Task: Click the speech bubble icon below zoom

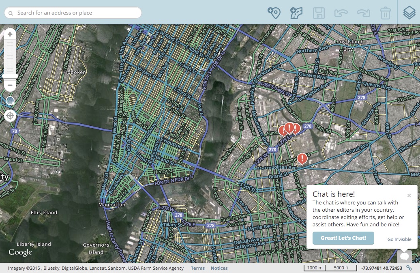Action: tap(10, 101)
